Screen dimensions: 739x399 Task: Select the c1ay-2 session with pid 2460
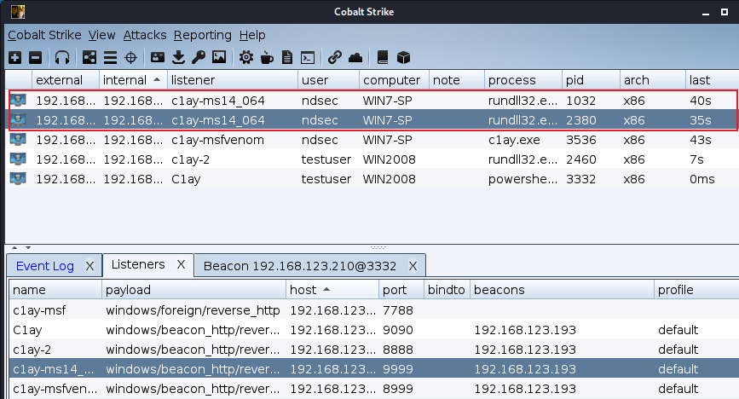(x=372, y=159)
